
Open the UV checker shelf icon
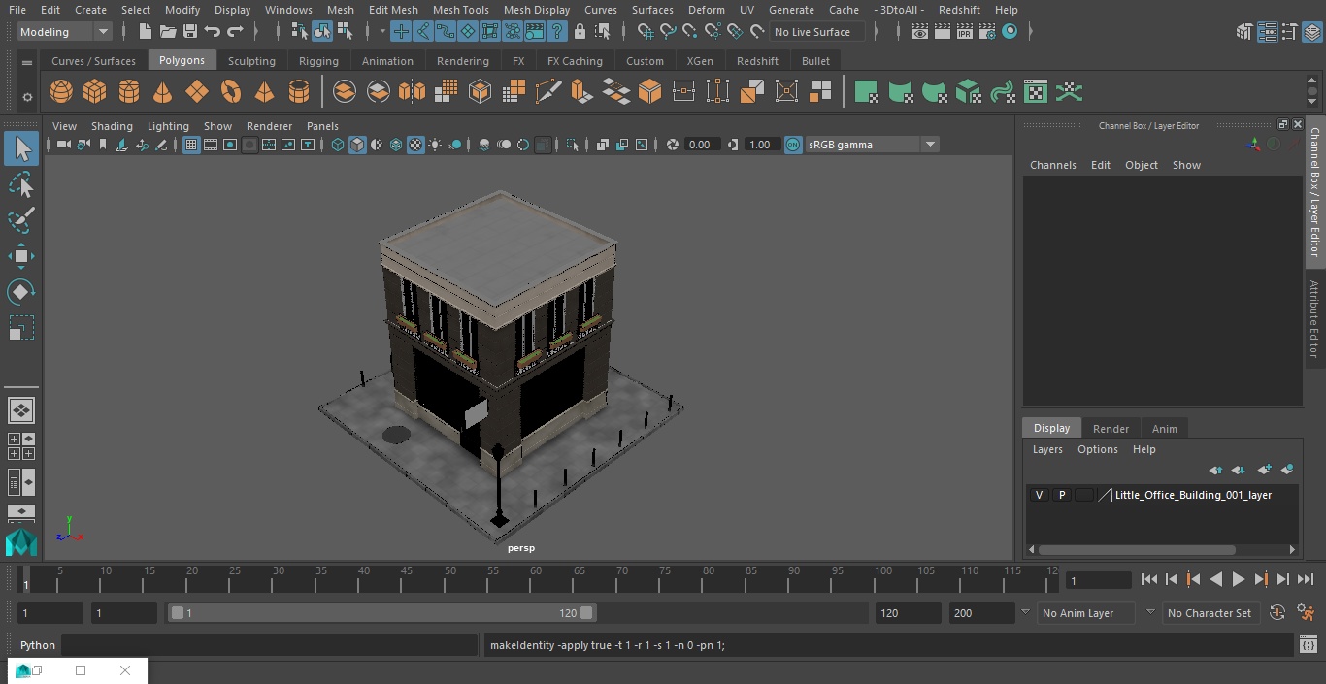click(1036, 92)
